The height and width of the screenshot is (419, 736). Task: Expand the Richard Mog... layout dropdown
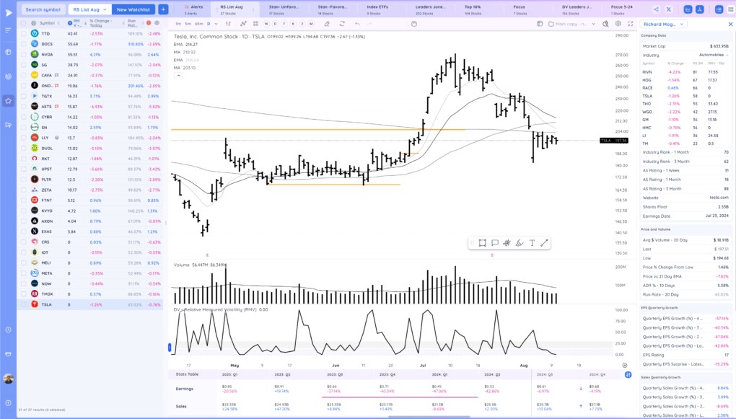pos(663,24)
